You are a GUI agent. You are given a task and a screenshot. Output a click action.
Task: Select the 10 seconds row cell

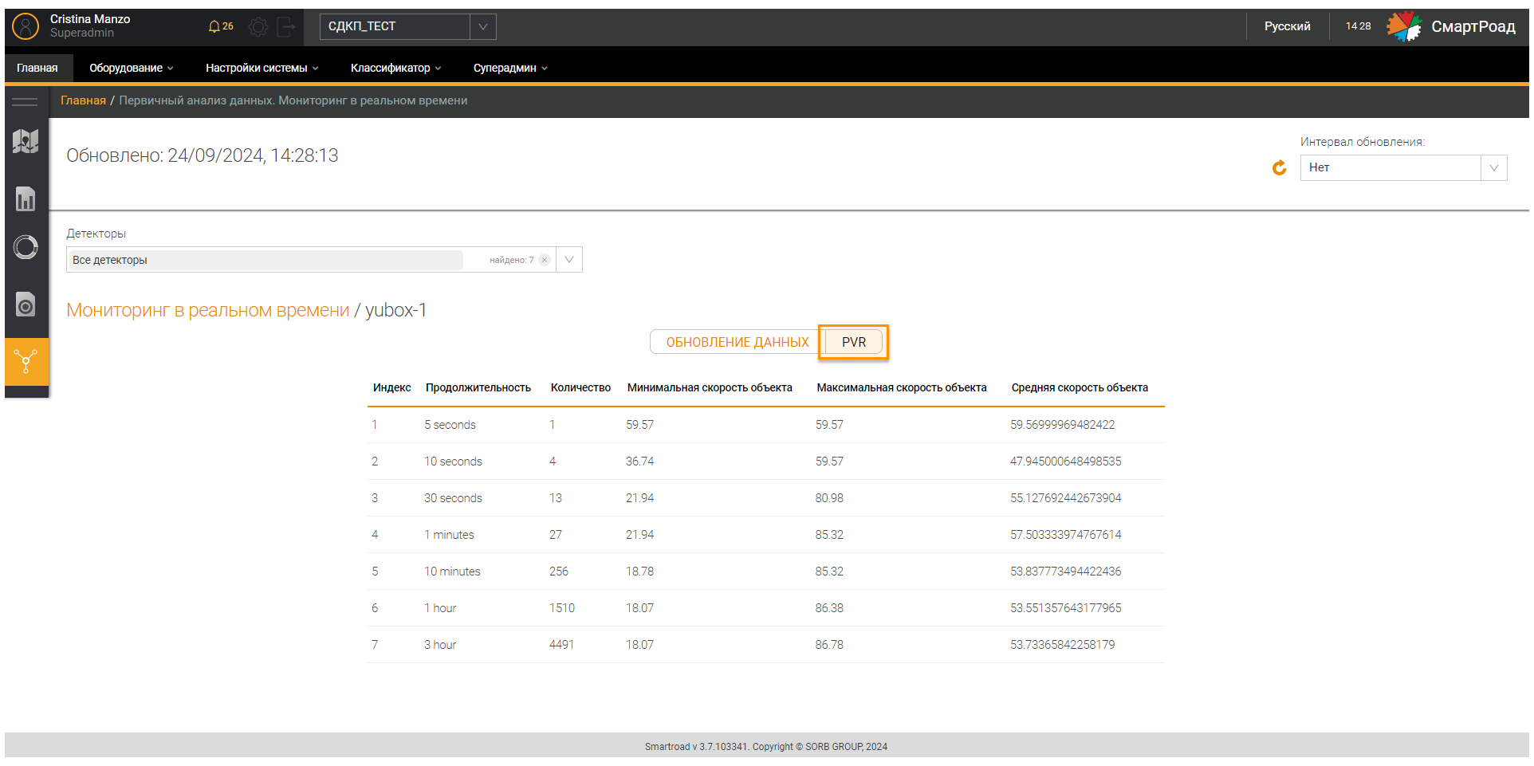453,462
